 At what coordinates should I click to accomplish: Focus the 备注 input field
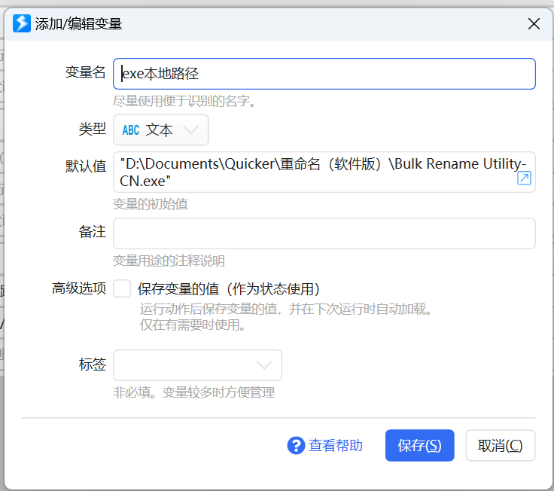click(324, 233)
